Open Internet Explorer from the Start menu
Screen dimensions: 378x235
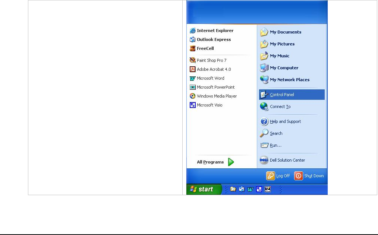point(212,31)
